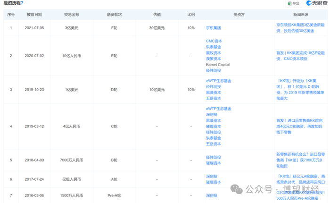Open 璀璨资本 in the A轮 row
The width and height of the screenshot is (330, 203).
214,182
